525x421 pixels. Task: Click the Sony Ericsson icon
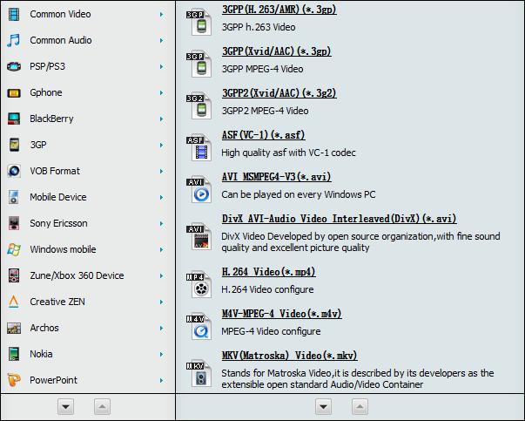coord(14,223)
